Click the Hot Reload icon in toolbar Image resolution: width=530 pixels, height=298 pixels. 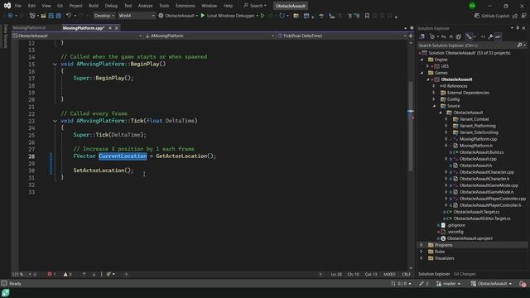click(282, 16)
